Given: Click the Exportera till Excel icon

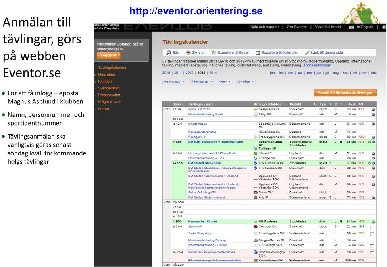Looking at the screenshot, I should coord(214,52).
